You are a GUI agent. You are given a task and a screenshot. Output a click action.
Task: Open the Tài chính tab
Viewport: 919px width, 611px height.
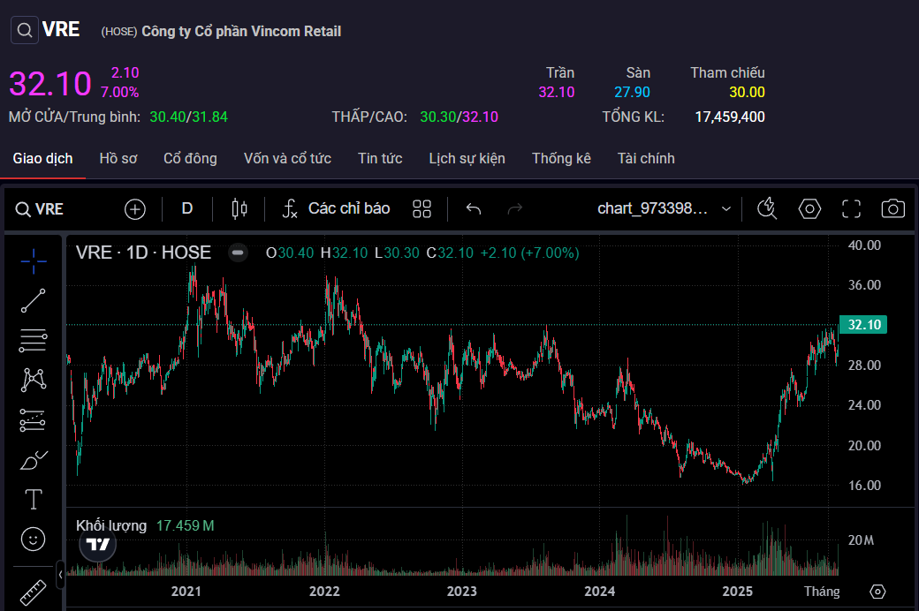pyautogui.click(x=646, y=159)
